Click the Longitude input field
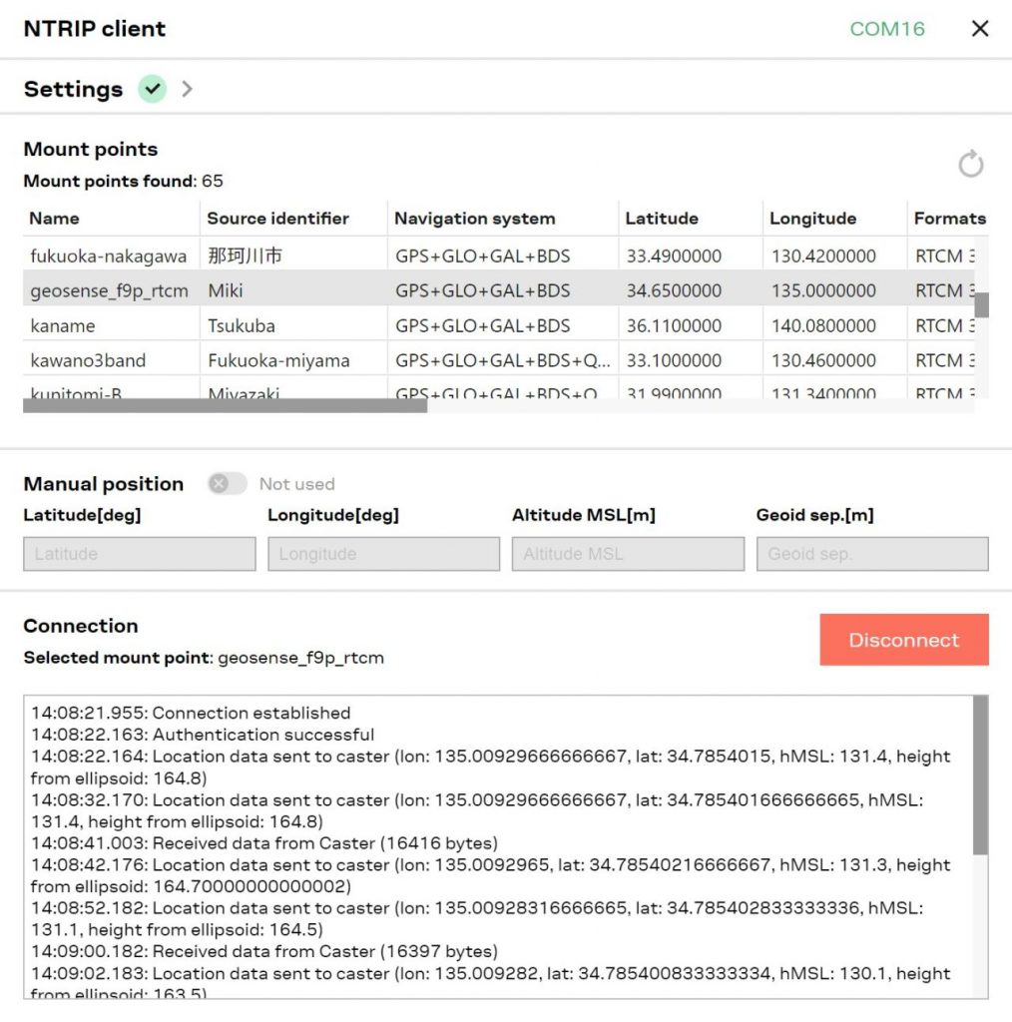Image resolution: width=1012 pixels, height=1022 pixels. tap(383, 554)
